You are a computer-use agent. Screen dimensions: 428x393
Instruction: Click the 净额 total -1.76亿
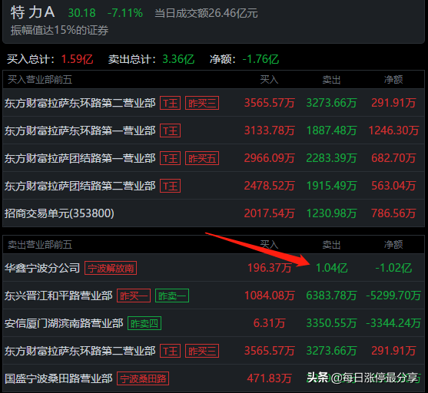pyautogui.click(x=260, y=59)
